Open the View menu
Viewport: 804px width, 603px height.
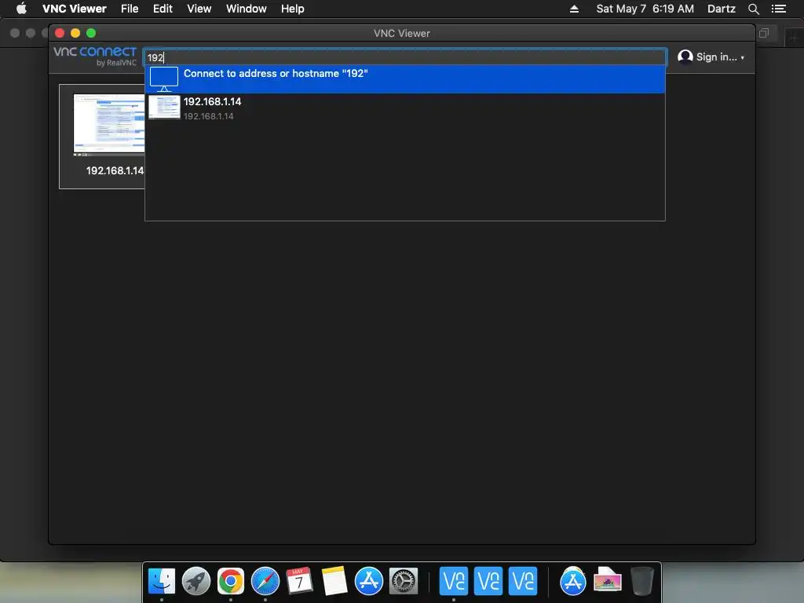pyautogui.click(x=199, y=9)
